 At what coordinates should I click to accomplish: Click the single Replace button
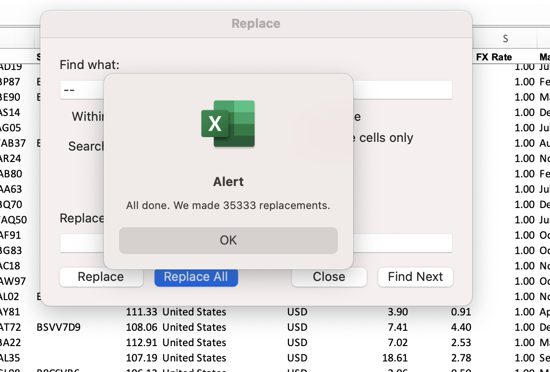[101, 277]
